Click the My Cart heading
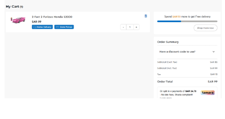Screen dimensions: 225x119 coord(12,6)
